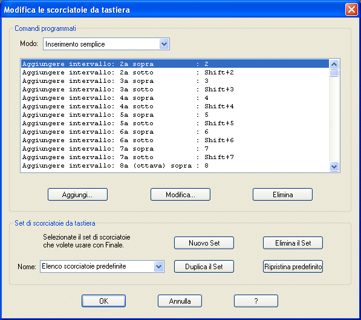Click Elimina il Set button
The image size is (361, 320).
click(293, 243)
